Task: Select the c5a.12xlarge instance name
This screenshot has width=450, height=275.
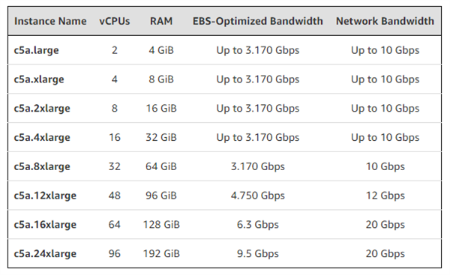Action: click(45, 196)
